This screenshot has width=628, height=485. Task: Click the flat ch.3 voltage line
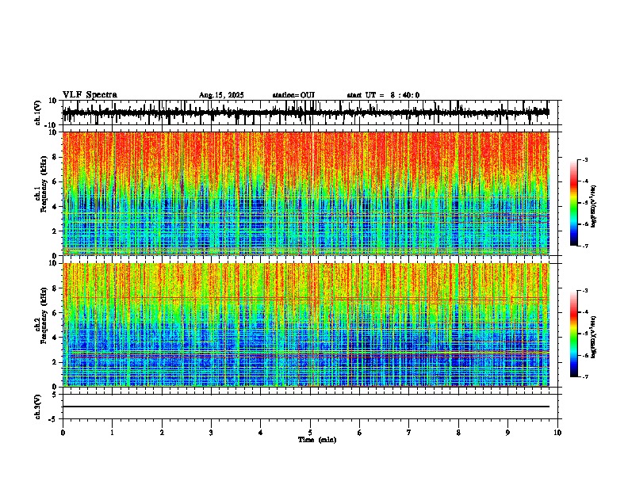click(306, 407)
